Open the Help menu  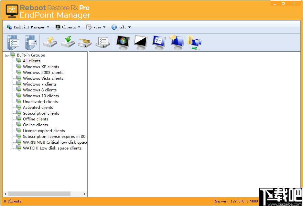point(121,27)
